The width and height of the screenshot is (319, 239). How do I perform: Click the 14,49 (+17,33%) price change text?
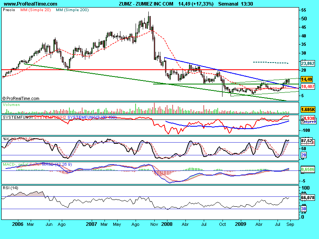[x=196, y=4]
